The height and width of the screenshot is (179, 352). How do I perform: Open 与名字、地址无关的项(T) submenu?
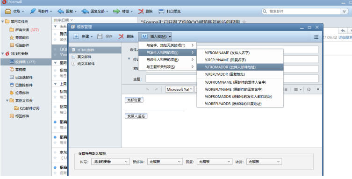(x=167, y=45)
